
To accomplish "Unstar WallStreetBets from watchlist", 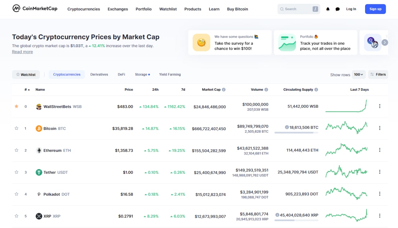I will (16, 106).
